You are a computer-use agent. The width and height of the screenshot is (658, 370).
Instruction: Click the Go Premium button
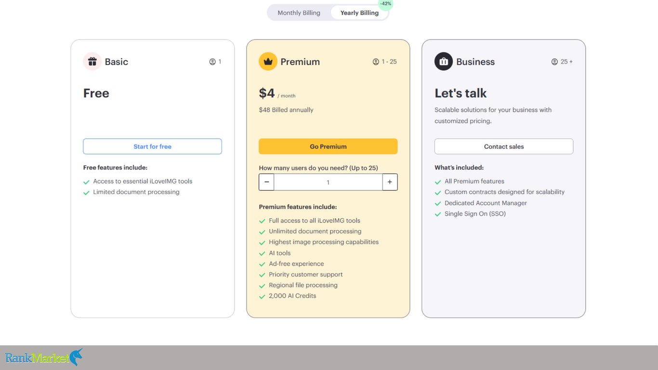coord(328,146)
